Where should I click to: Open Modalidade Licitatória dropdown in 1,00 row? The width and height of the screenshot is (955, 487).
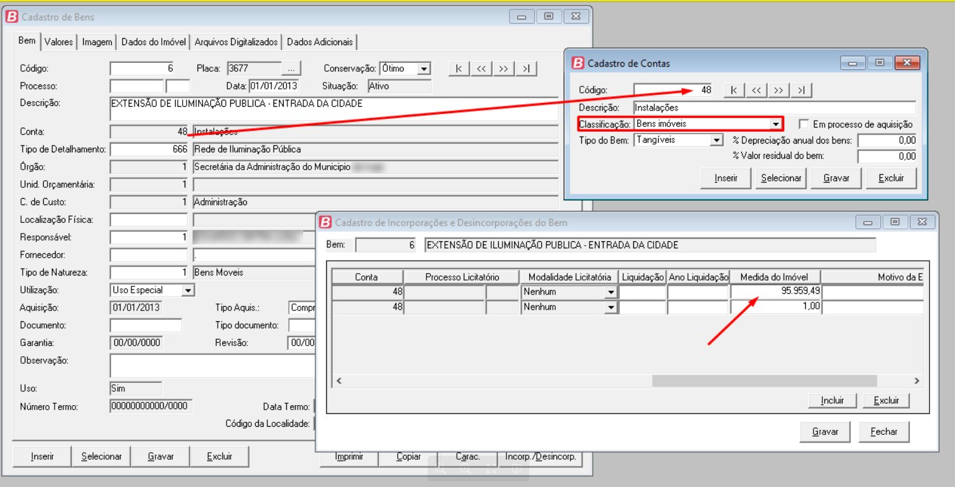click(610, 307)
